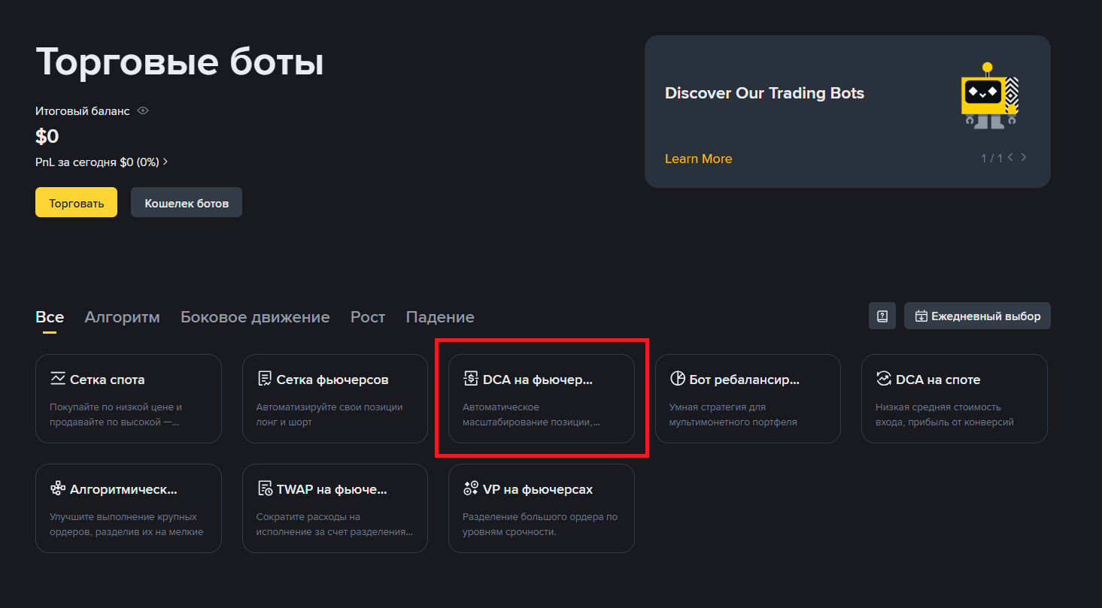
Task: Click the VP на фьючерсах icon
Action: [471, 489]
